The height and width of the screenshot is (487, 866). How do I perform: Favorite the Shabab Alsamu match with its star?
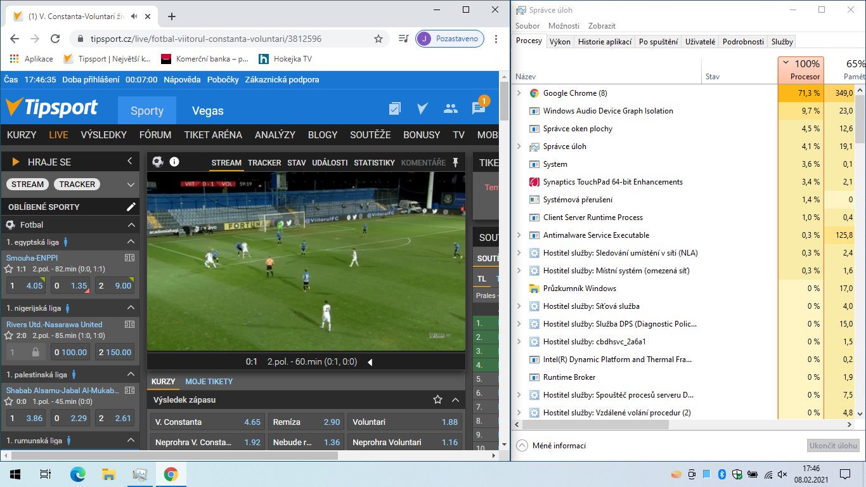tap(9, 401)
